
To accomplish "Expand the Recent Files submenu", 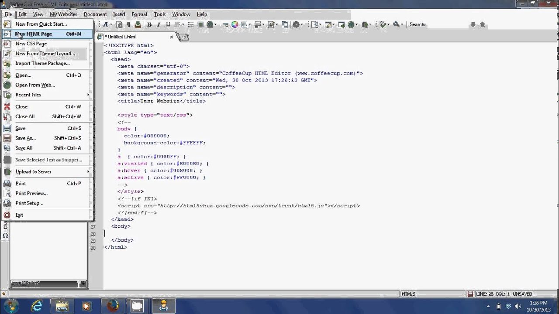I will [88, 95].
